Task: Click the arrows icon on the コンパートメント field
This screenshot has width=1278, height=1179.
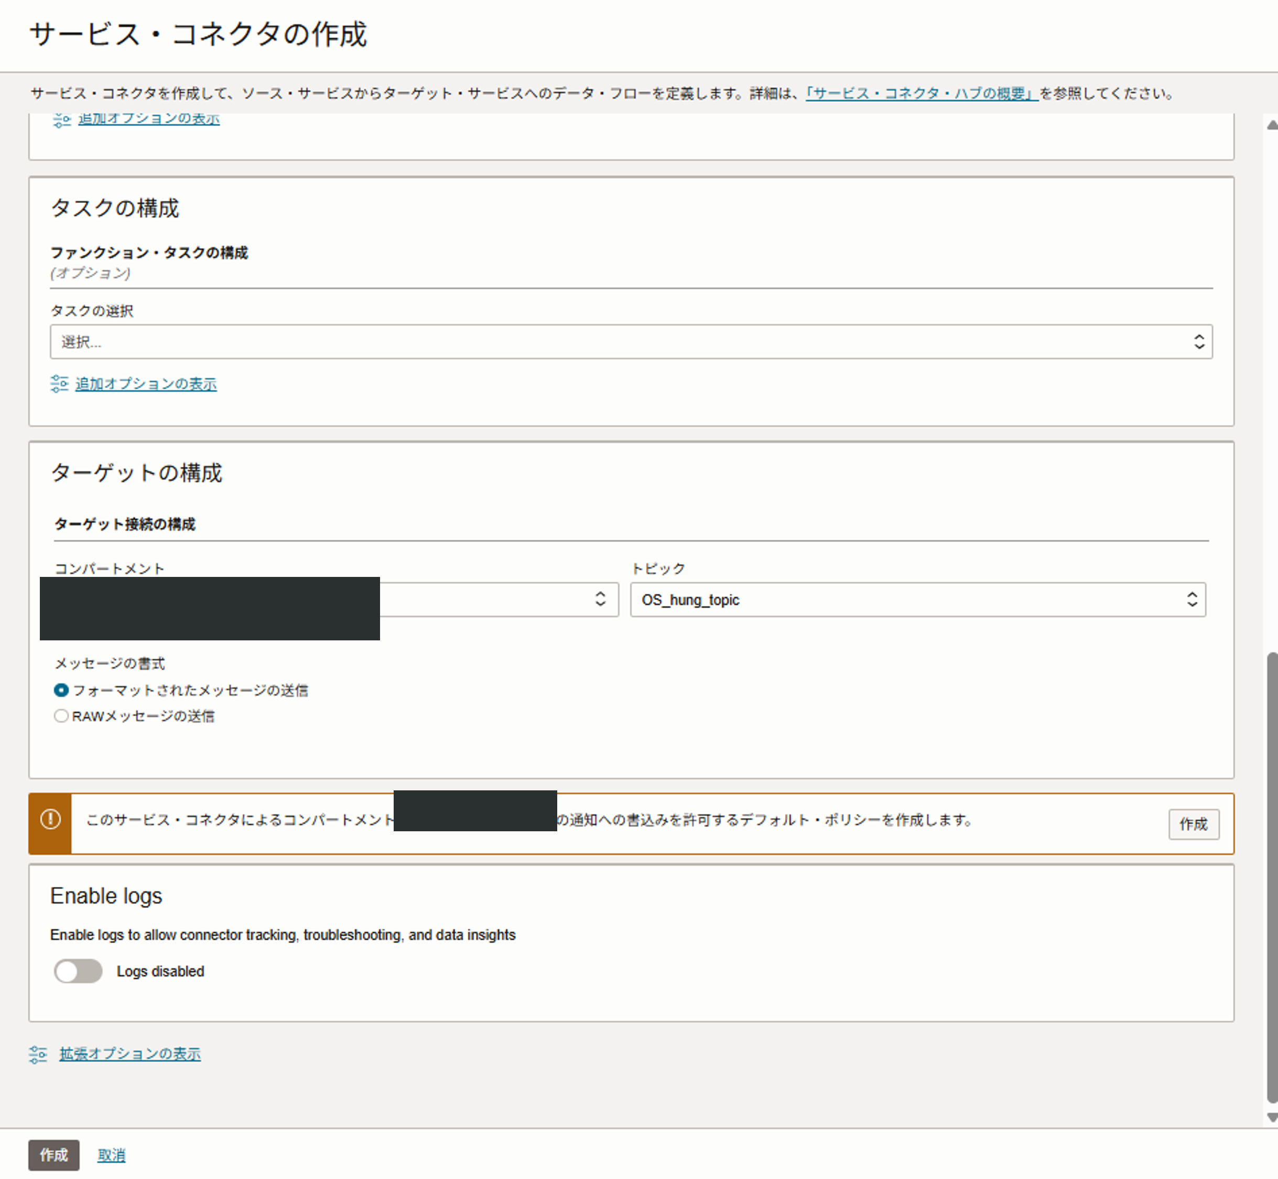Action: tap(600, 599)
